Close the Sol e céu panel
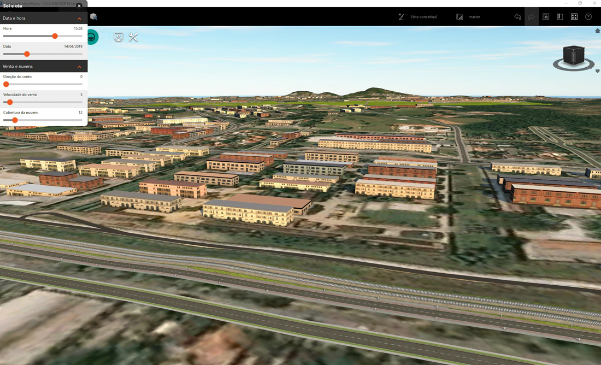 pyautogui.click(x=79, y=6)
